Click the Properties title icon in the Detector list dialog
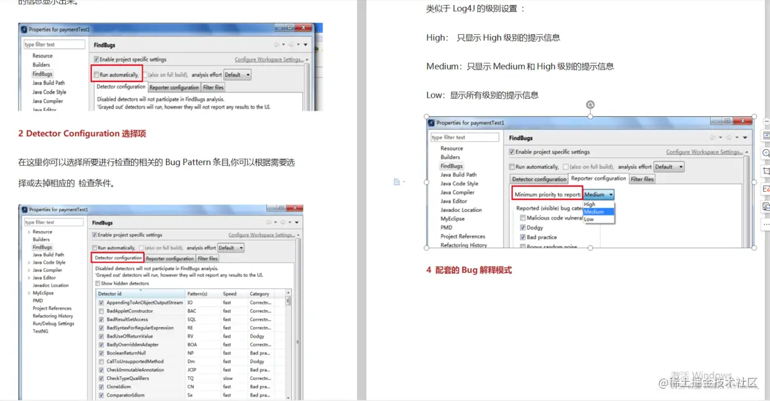 (x=24, y=210)
